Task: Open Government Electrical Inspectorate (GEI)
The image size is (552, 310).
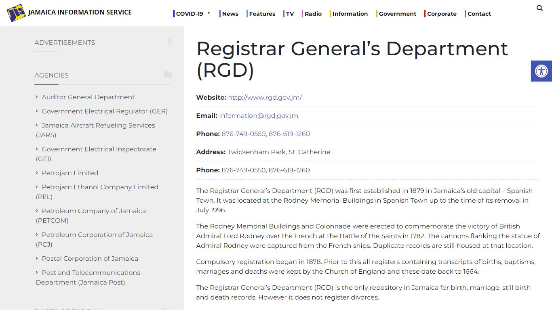Action: click(x=96, y=154)
